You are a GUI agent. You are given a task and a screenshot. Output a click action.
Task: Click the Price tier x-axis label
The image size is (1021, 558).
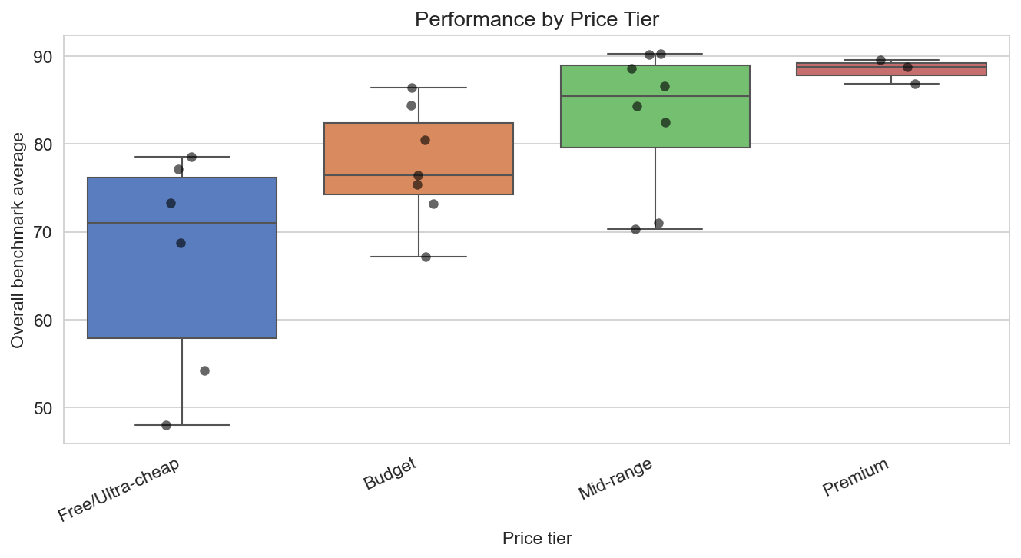pyautogui.click(x=537, y=538)
